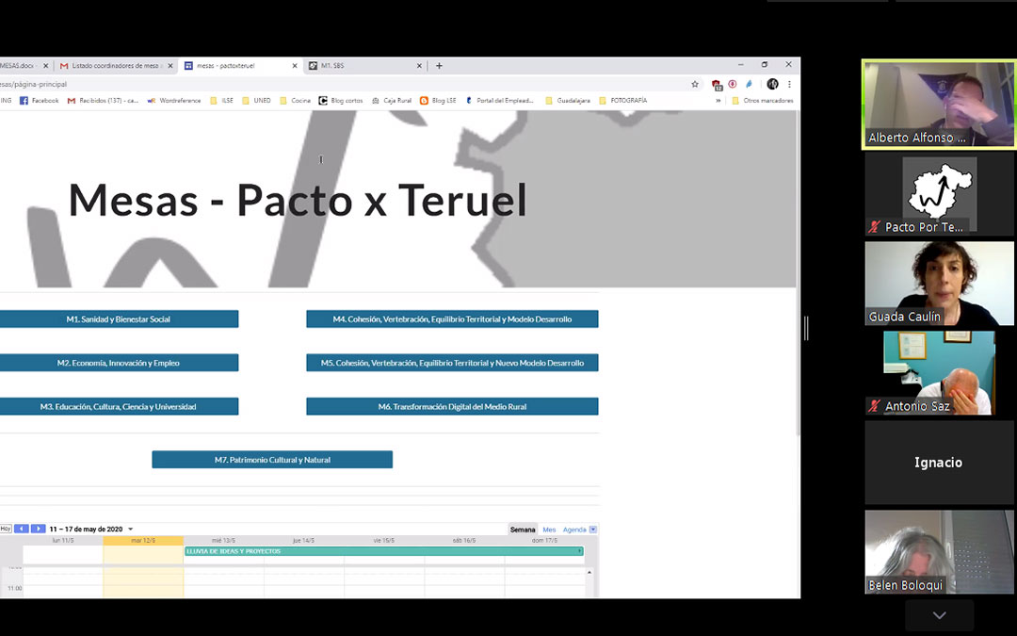
Task: Click the calendar scroll-up arrow
Action: click(x=589, y=572)
